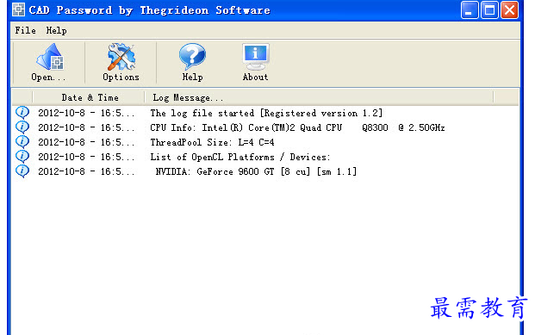Open the Help menu in menu bar
535x335 pixels.
(56, 30)
